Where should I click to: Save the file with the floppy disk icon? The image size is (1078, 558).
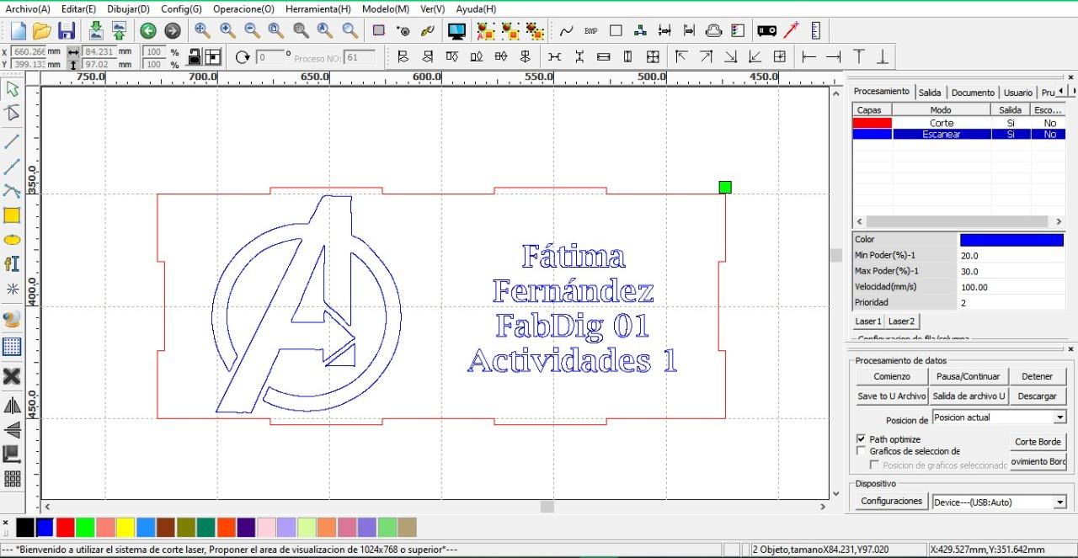[67, 31]
